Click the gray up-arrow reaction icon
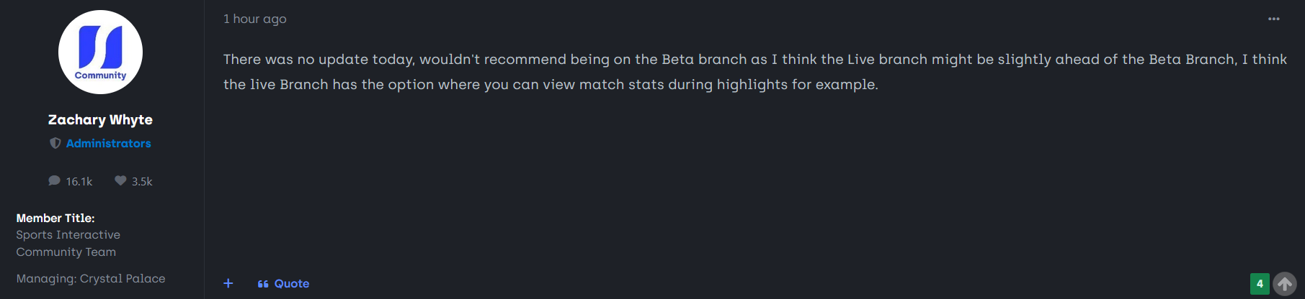This screenshot has height=299, width=1305. 1285,284
